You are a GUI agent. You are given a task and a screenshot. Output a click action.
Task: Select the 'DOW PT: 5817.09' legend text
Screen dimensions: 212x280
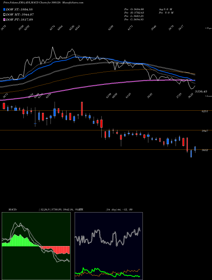point(20,20)
